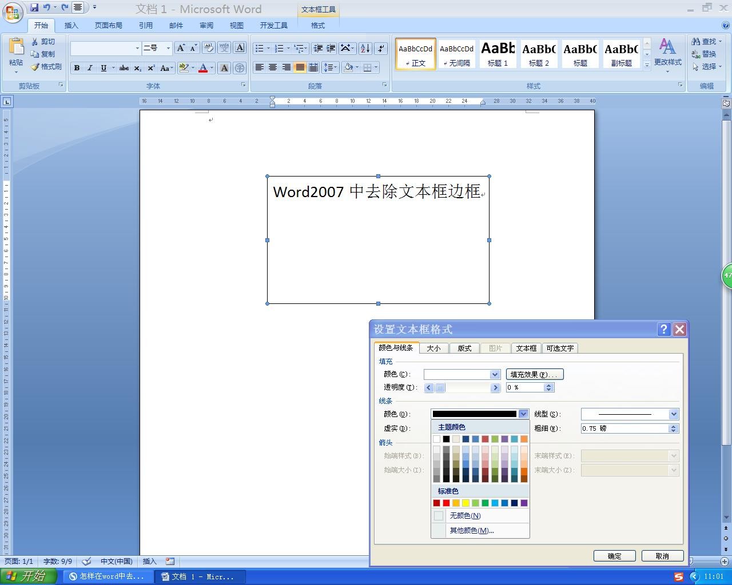Click the Increase Indent icon

click(331, 48)
